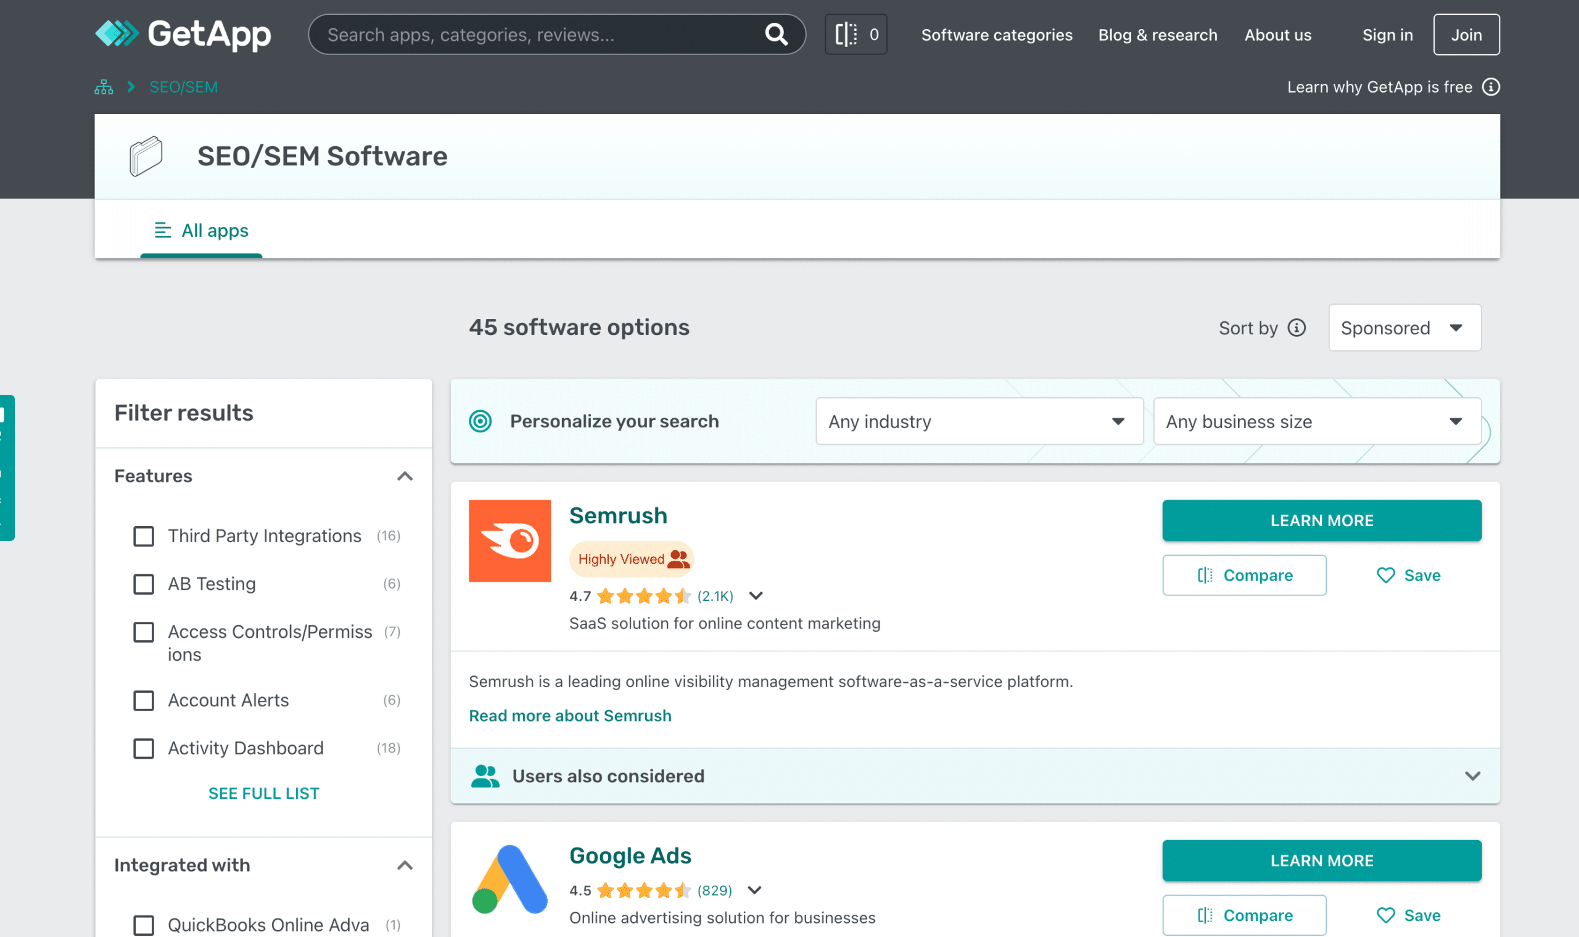
Task: Click the GetApp logo
Action: (x=183, y=34)
